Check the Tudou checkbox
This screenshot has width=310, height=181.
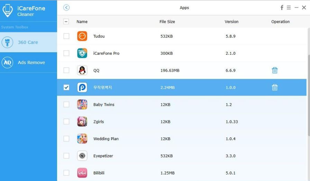click(66, 36)
